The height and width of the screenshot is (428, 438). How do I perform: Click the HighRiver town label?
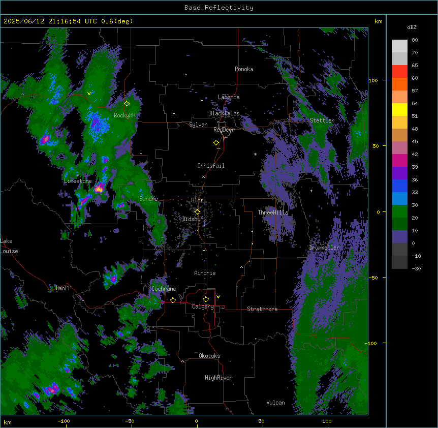218,378
